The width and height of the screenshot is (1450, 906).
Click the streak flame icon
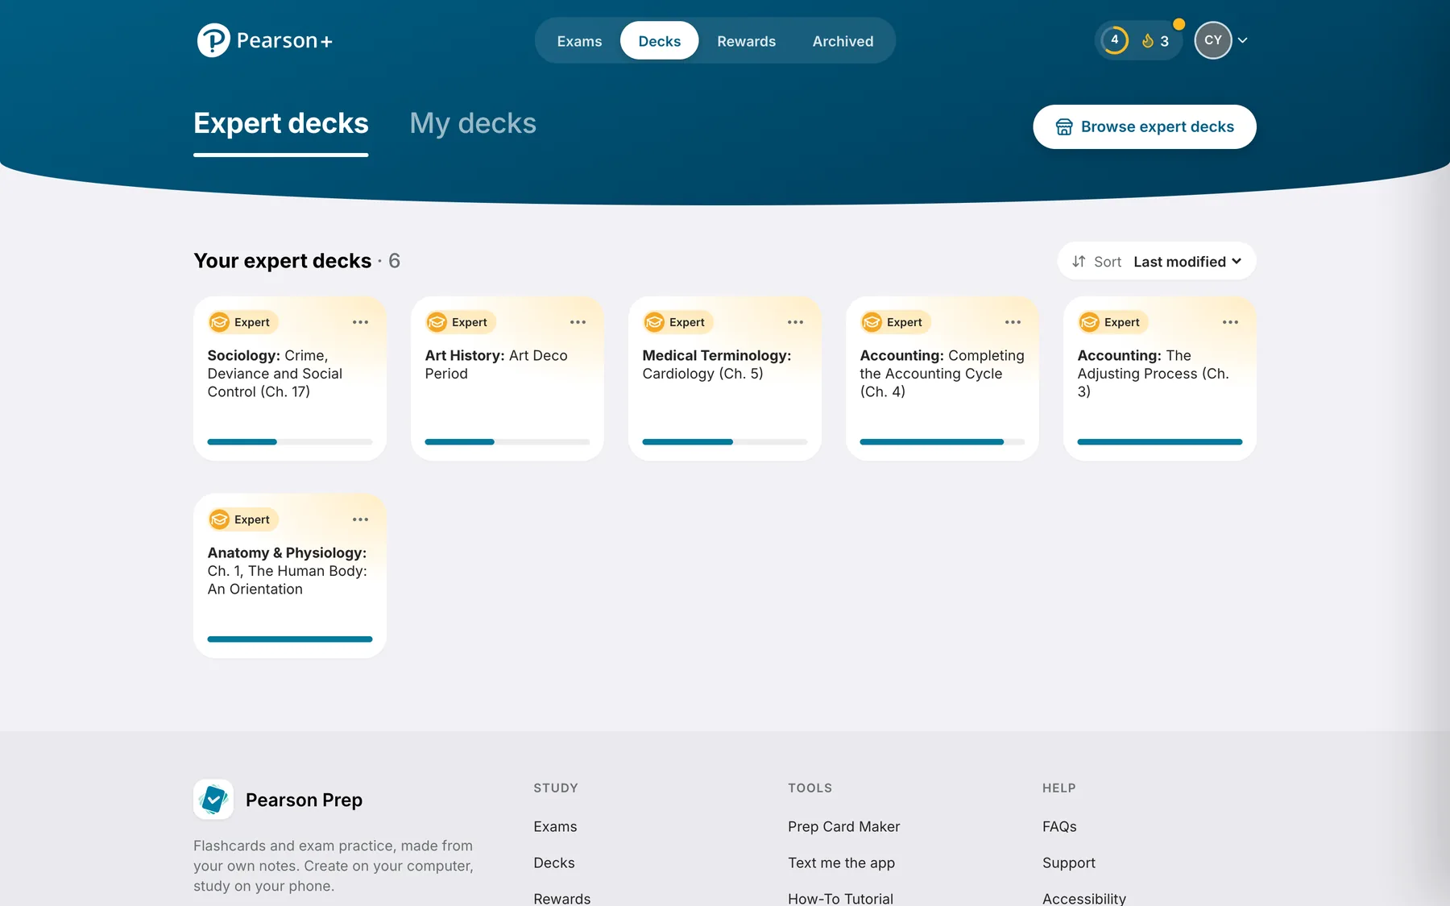[x=1148, y=40]
